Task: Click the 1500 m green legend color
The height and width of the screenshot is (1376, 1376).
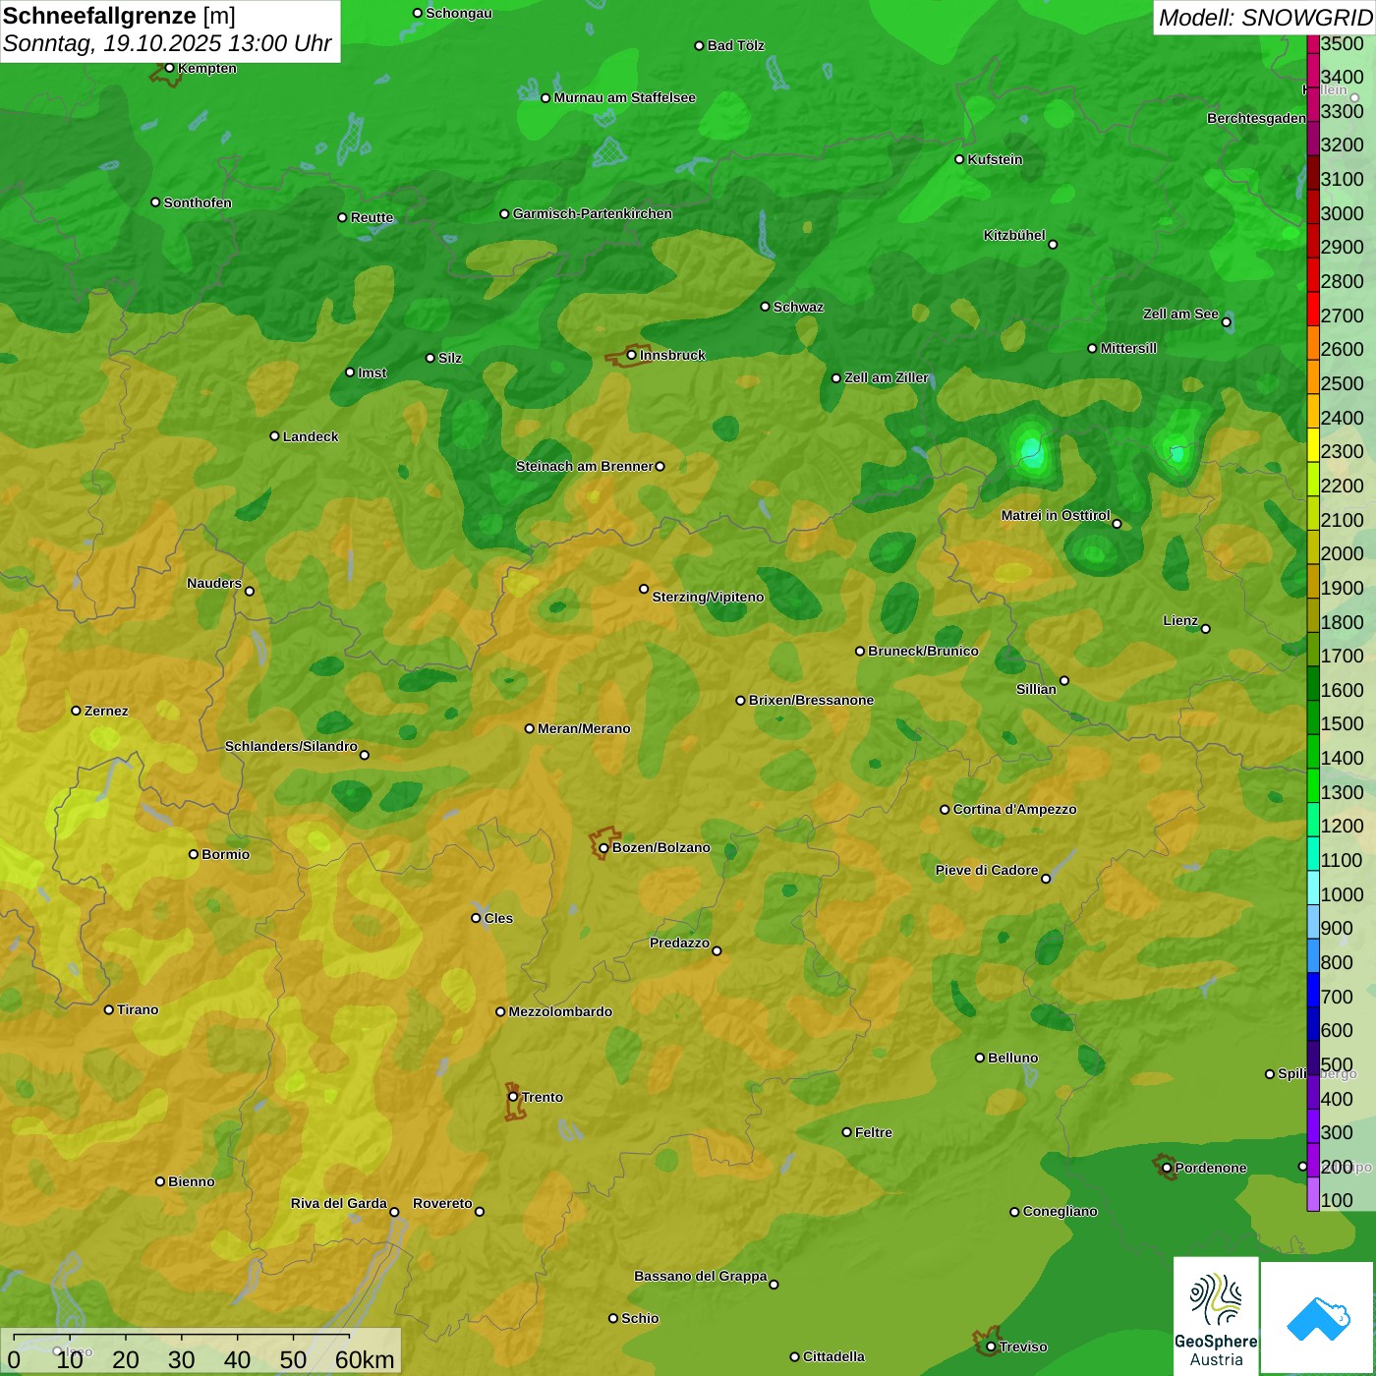Action: [x=1312, y=717]
